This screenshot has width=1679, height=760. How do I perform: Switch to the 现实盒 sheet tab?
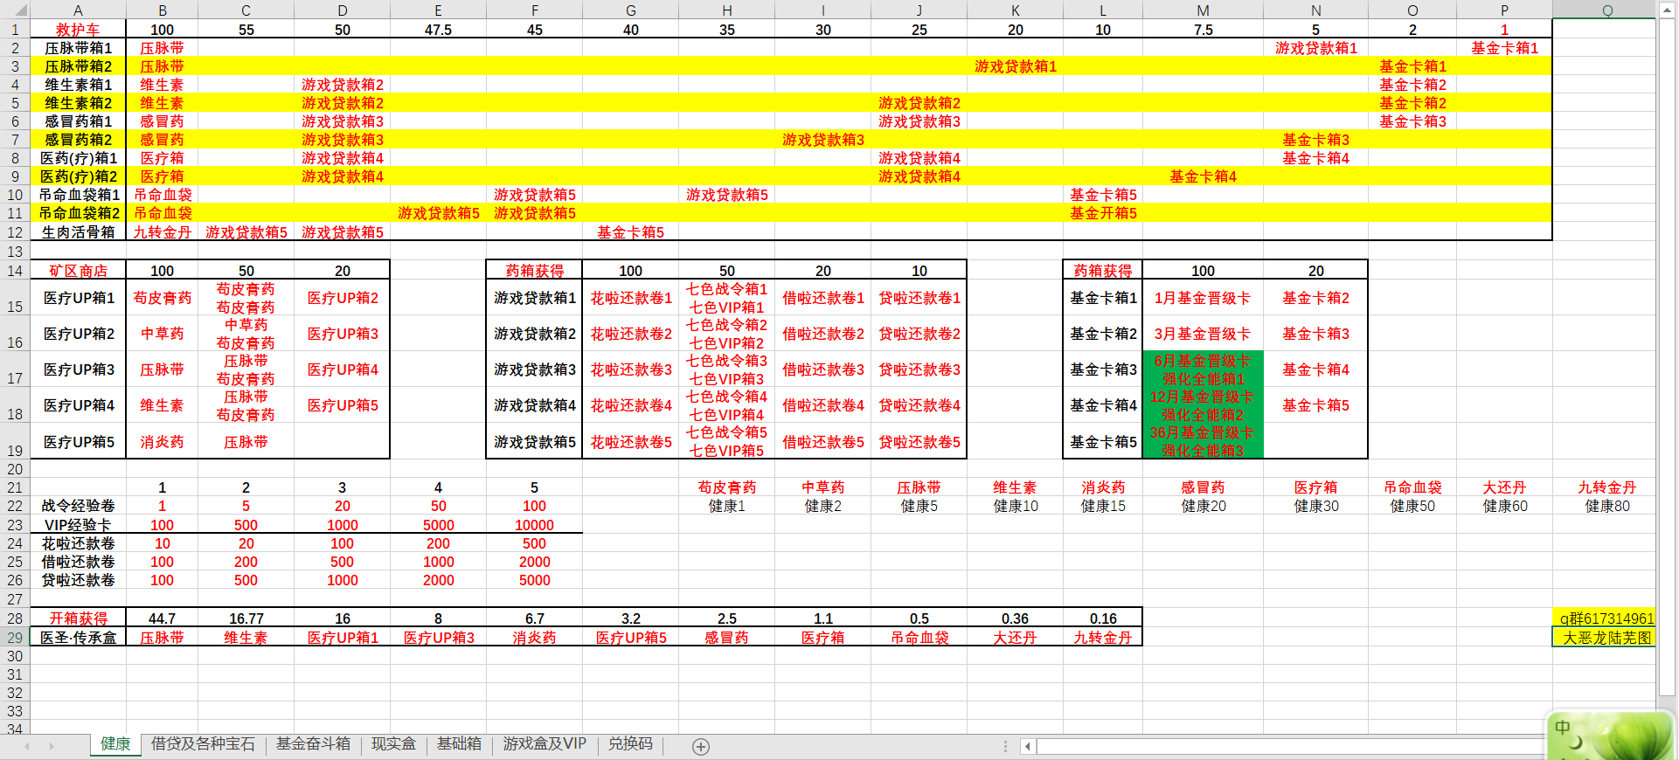(393, 744)
